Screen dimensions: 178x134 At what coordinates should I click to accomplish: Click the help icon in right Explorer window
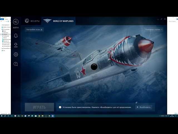(177, 19)
